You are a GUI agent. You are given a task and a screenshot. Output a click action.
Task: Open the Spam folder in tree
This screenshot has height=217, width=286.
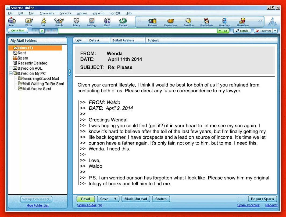(20, 58)
